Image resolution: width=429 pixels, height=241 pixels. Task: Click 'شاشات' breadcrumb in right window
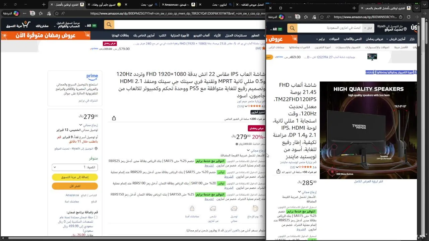[x=370, y=72]
